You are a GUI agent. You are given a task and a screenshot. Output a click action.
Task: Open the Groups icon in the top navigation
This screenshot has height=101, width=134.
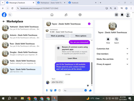click(80, 15)
